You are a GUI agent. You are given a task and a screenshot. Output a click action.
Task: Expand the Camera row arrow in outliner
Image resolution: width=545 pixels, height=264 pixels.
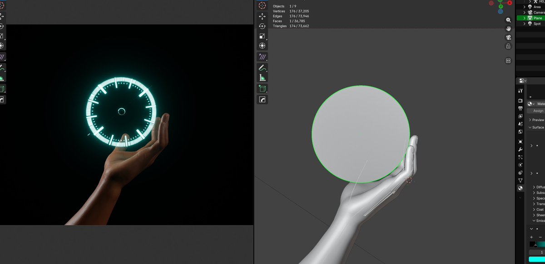pos(525,12)
